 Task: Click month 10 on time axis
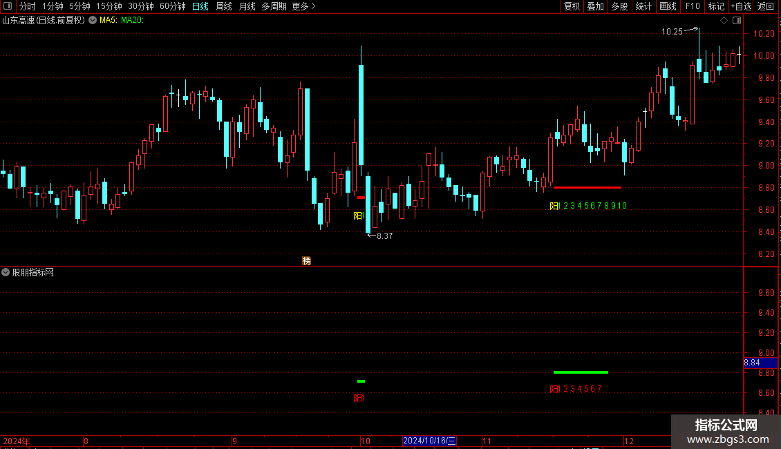click(366, 441)
